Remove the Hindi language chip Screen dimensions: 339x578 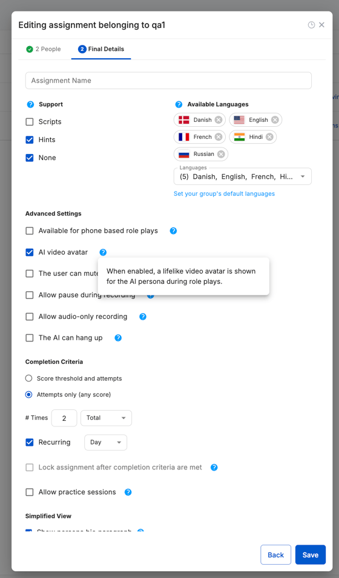pyautogui.click(x=269, y=136)
